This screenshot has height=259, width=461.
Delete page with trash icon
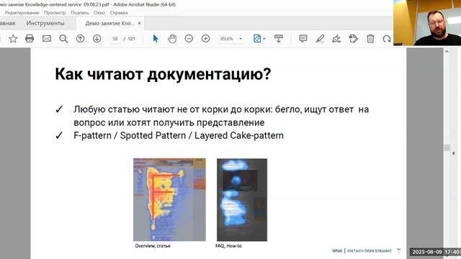[370, 38]
